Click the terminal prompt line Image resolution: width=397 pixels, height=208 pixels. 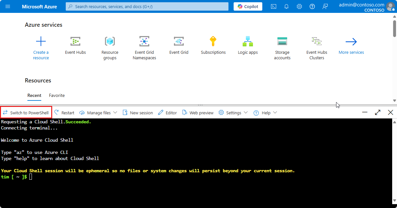click(x=17, y=177)
